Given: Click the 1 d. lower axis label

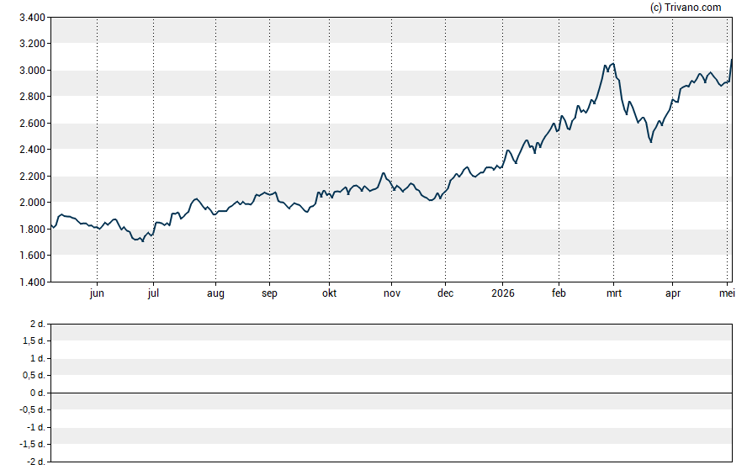Looking at the screenshot, I should [38, 358].
